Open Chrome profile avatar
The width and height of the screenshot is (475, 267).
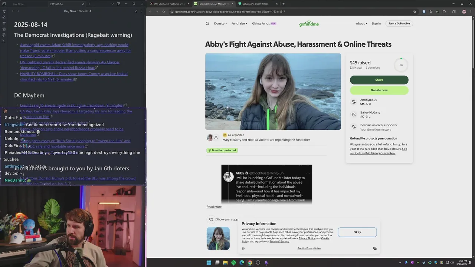click(x=464, y=11)
